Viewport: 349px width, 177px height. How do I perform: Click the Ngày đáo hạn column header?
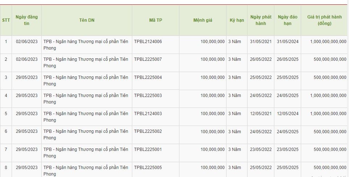[x=287, y=20]
